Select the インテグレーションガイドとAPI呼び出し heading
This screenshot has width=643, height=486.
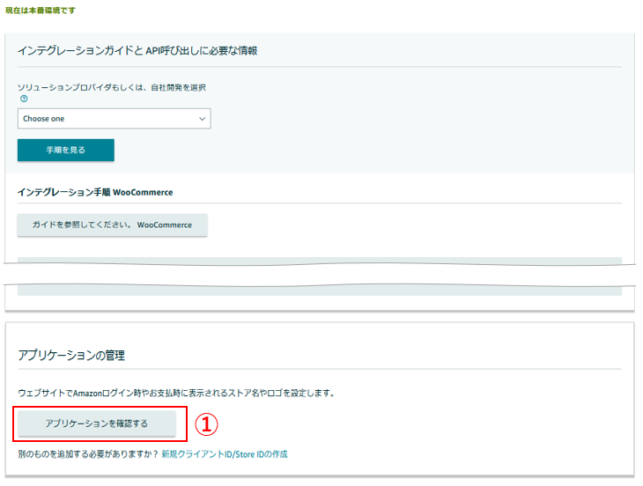[137, 51]
